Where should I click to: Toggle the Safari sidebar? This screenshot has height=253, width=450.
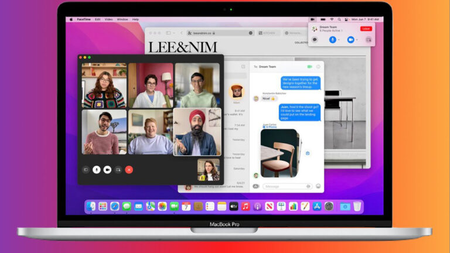pos(169,33)
